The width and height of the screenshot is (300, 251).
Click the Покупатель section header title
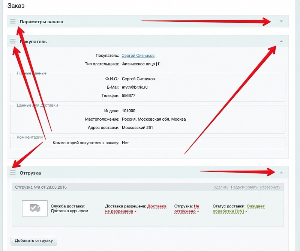pyautogui.click(x=33, y=42)
